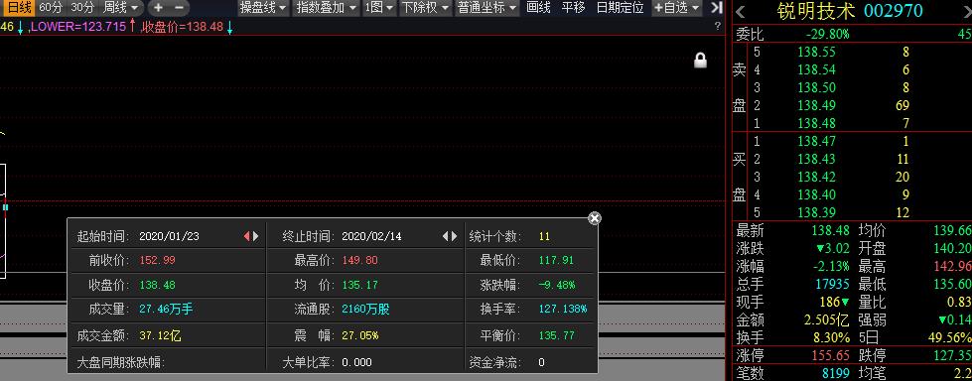Image resolution: width=972 pixels, height=381 pixels.
Task: Switch to 日线 daily chart tab
Action: tap(19, 8)
